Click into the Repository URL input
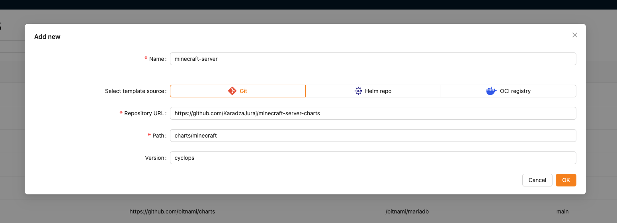 373,113
